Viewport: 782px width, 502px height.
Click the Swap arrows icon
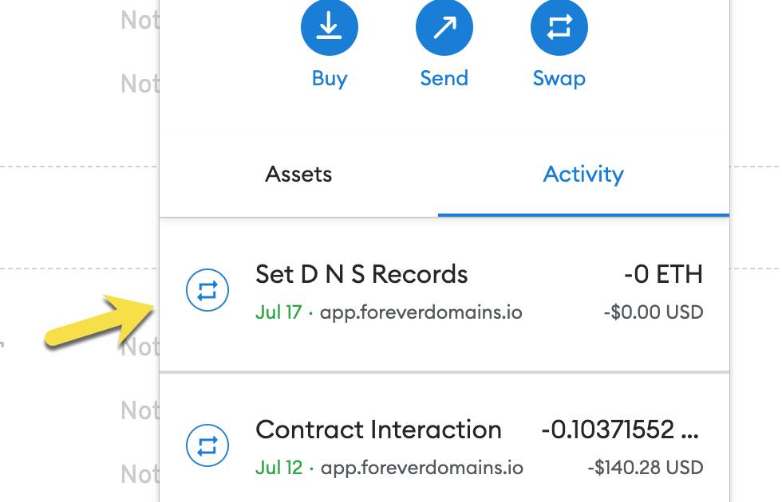point(559,27)
